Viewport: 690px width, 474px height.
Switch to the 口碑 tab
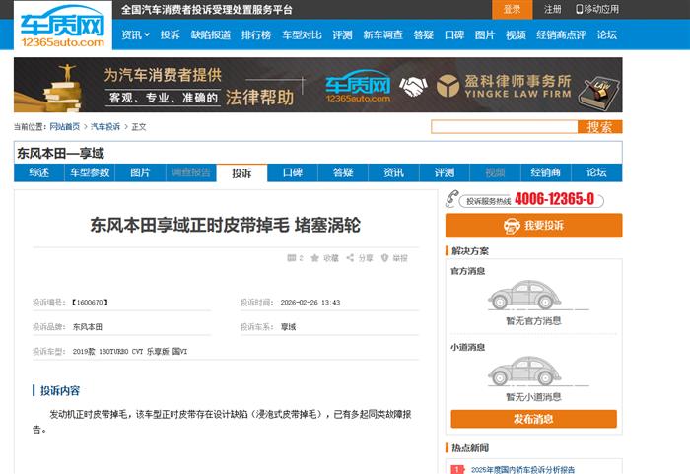pyautogui.click(x=293, y=172)
